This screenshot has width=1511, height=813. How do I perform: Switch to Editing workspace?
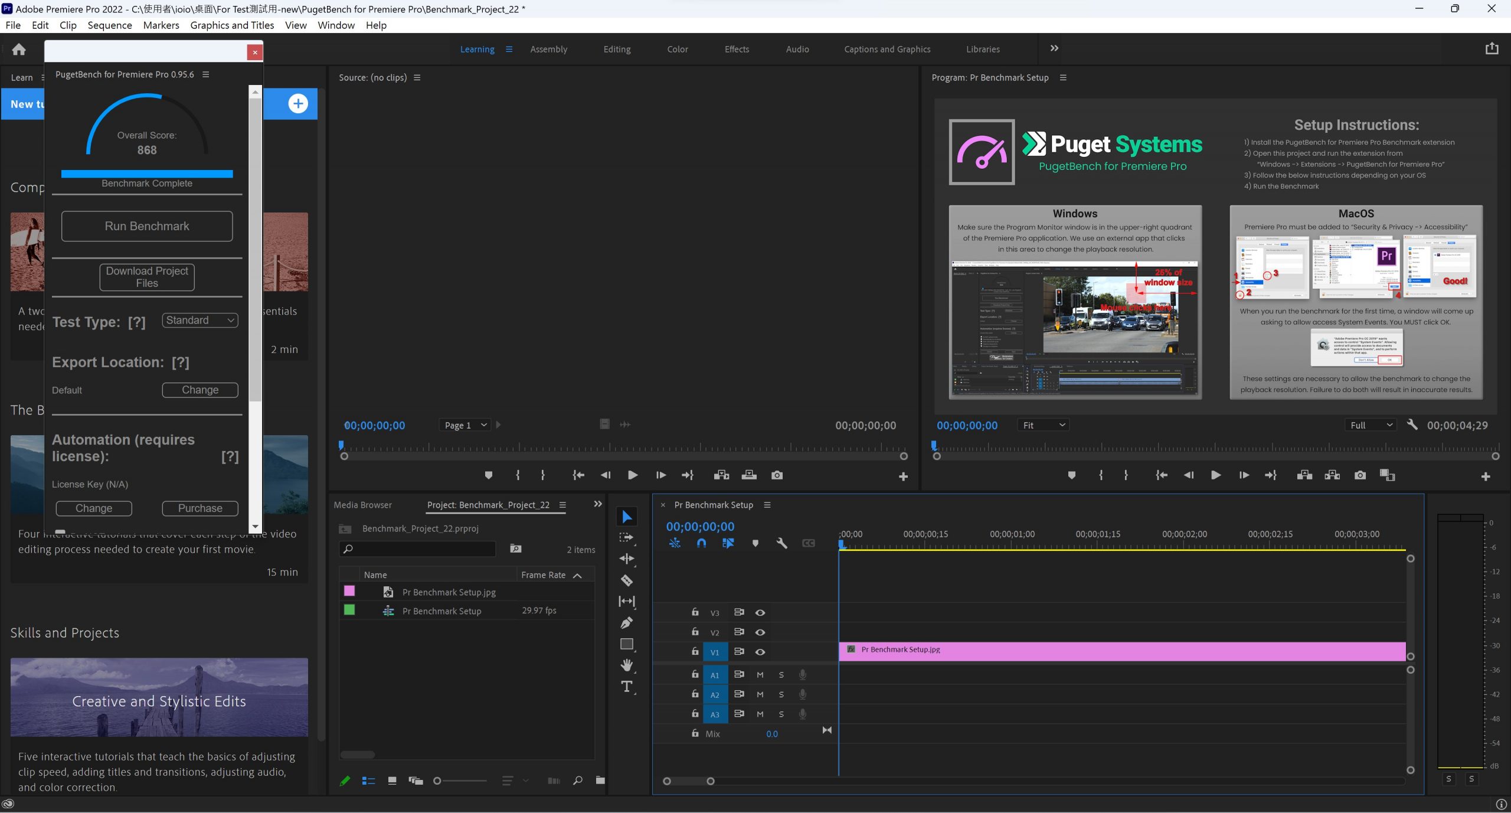pos(617,50)
